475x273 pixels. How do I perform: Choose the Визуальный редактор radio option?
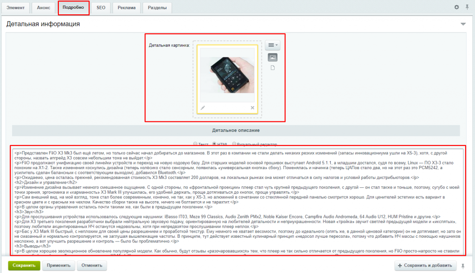(234, 144)
